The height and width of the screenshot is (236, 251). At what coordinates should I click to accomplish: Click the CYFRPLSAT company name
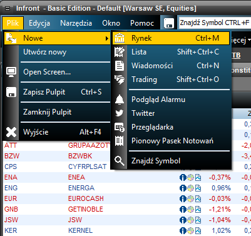(88, 167)
